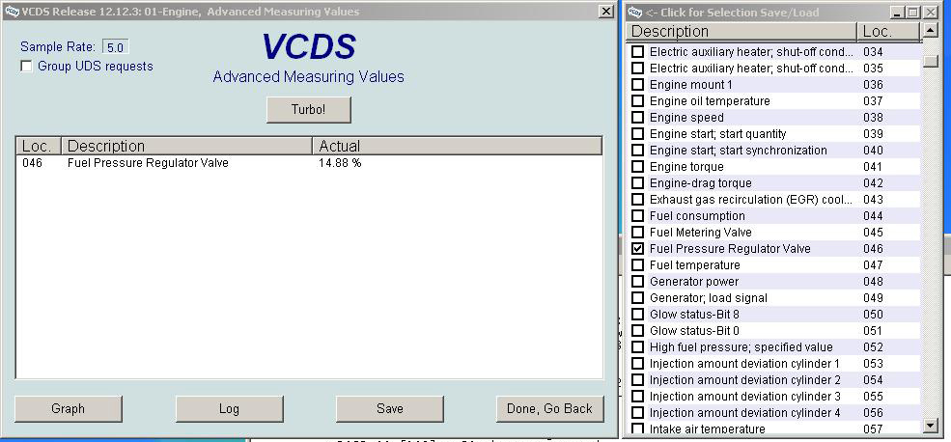
Task: Enable Group UDS requests checkbox
Action: tap(26, 66)
